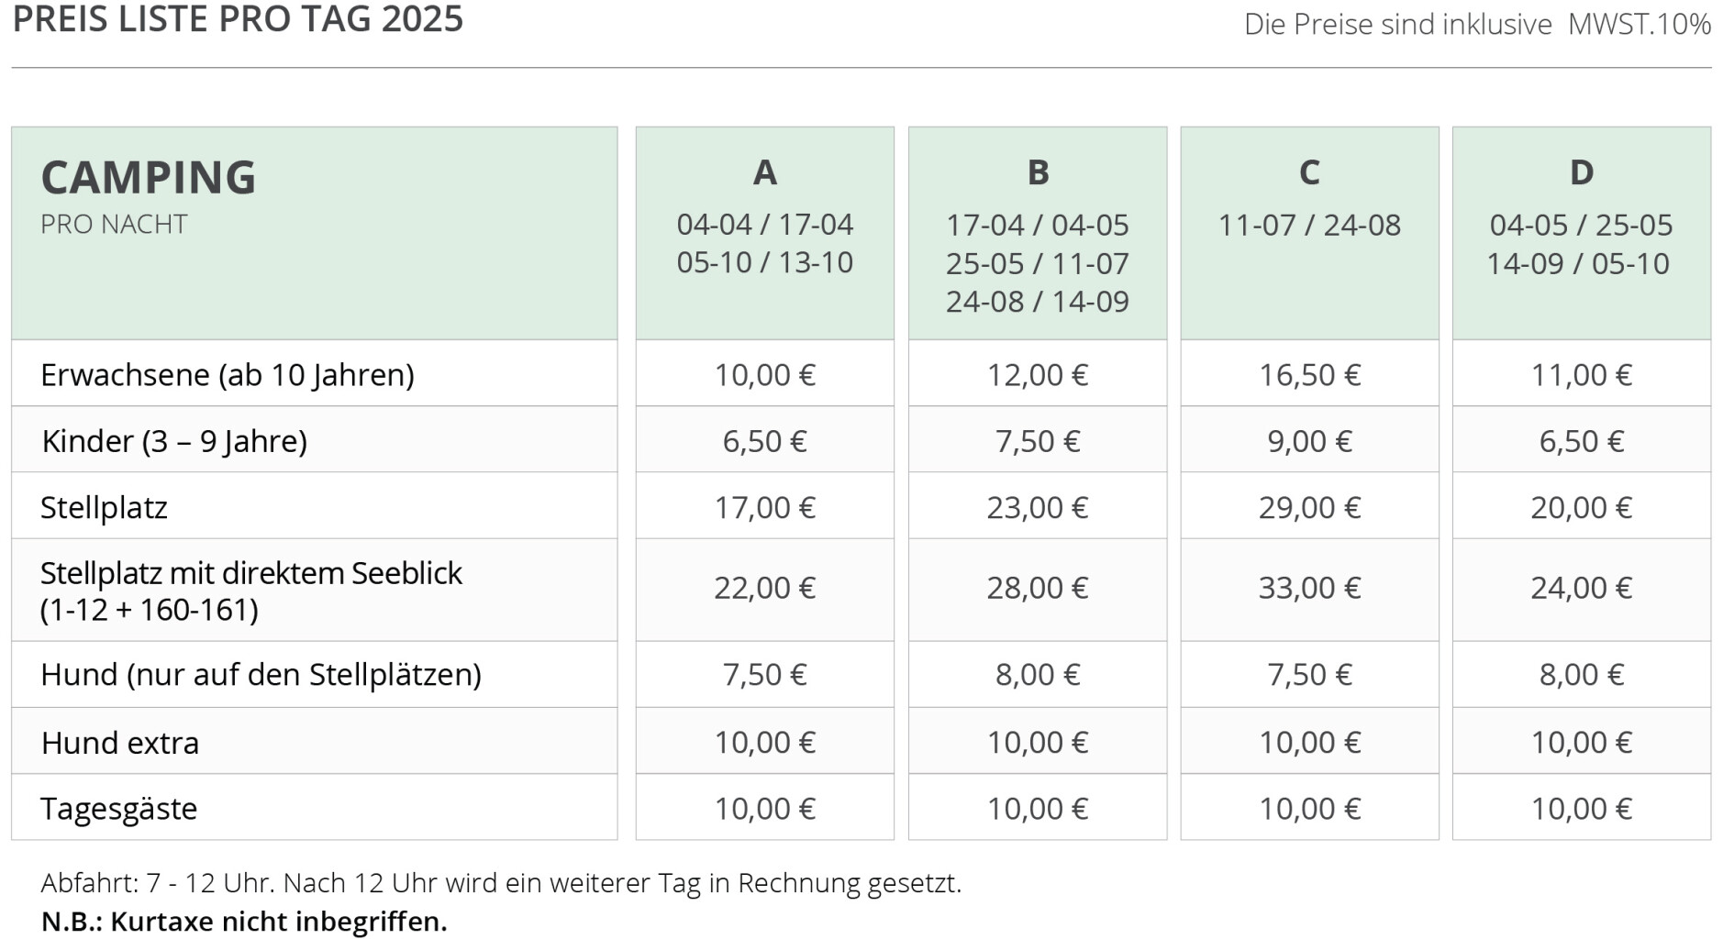Select season B column header

1038,233
